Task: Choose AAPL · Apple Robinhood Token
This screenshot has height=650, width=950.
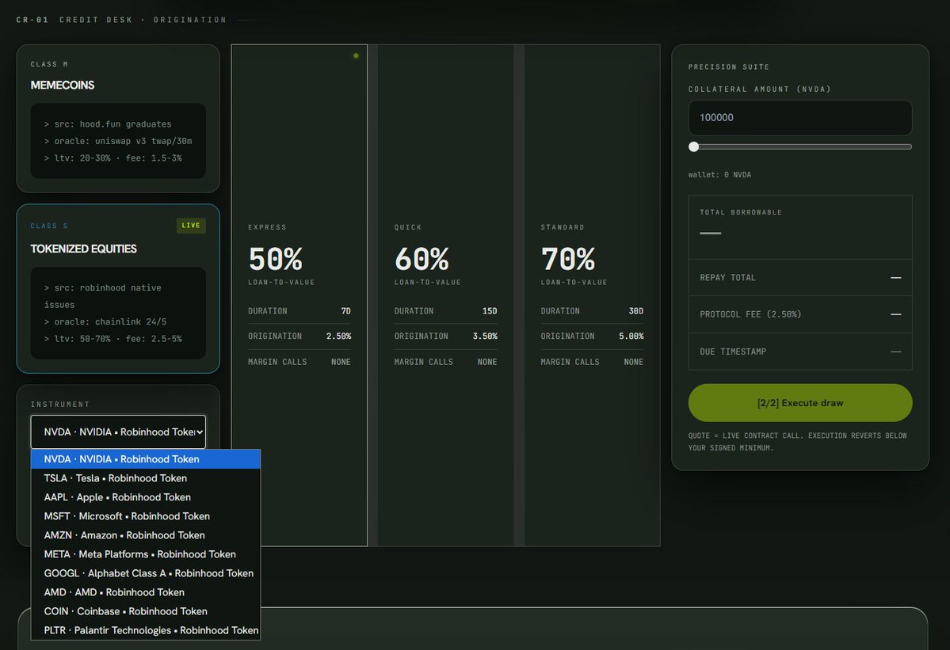Action: coord(146,497)
